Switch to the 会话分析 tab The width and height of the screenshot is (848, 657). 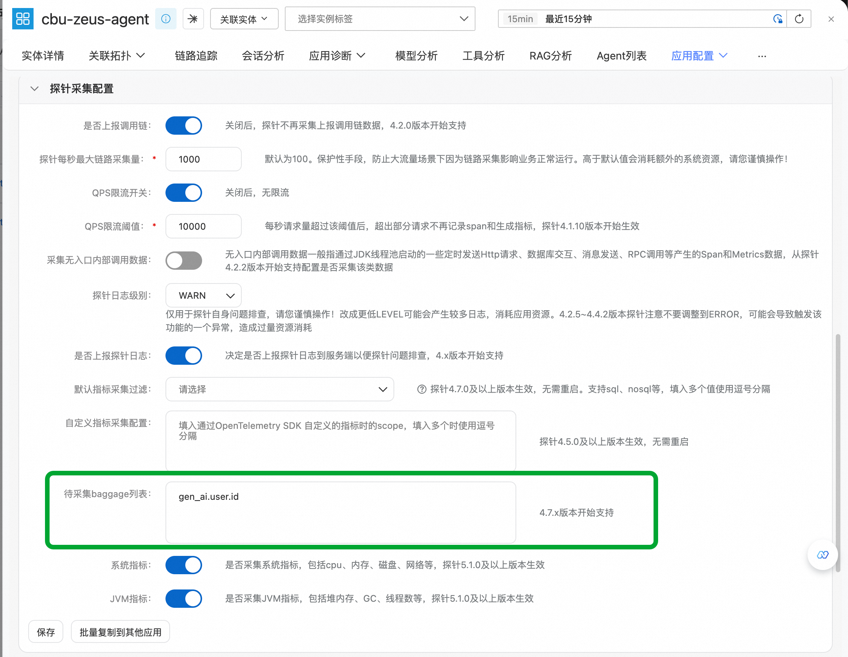pos(263,56)
